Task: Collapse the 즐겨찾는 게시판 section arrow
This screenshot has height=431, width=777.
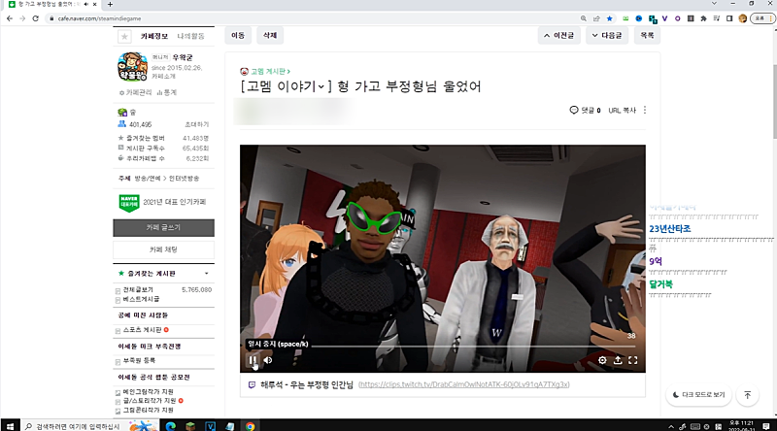Action: (207, 274)
